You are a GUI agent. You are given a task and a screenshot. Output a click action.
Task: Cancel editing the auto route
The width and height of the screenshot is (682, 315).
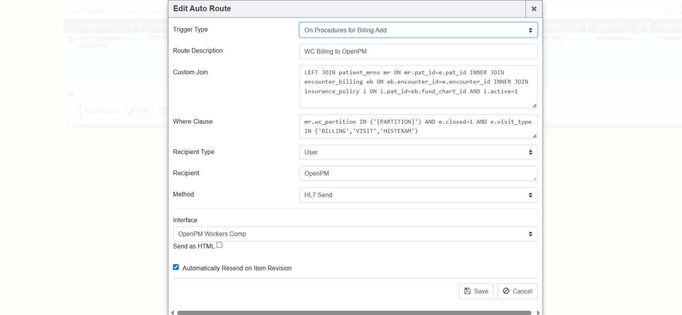point(517,291)
